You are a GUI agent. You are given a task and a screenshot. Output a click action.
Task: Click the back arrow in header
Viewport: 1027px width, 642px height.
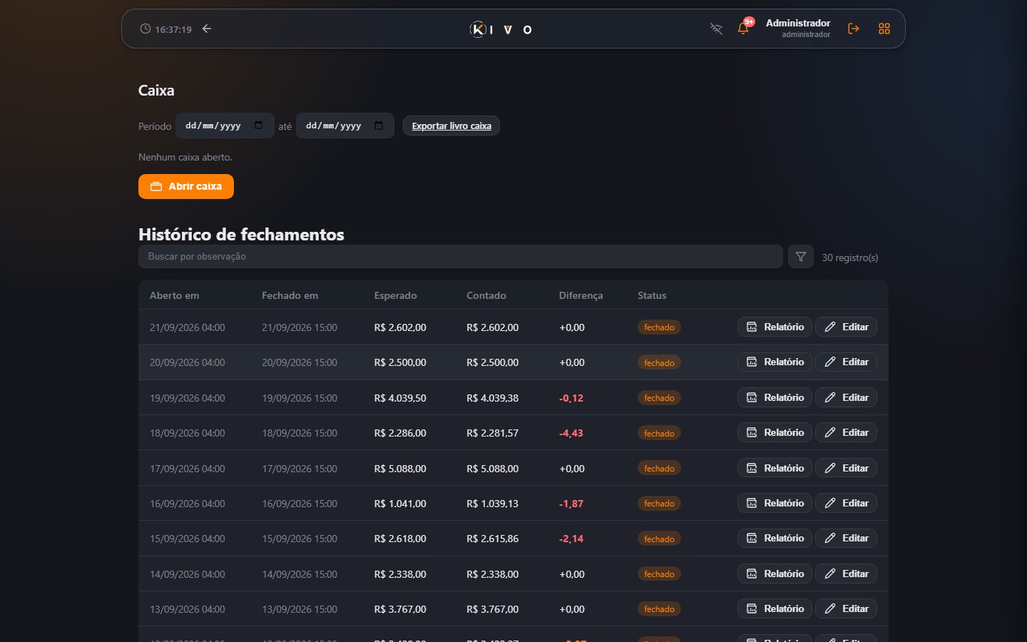[207, 29]
